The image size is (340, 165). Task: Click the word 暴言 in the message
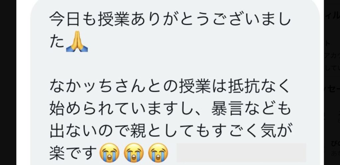226,109
